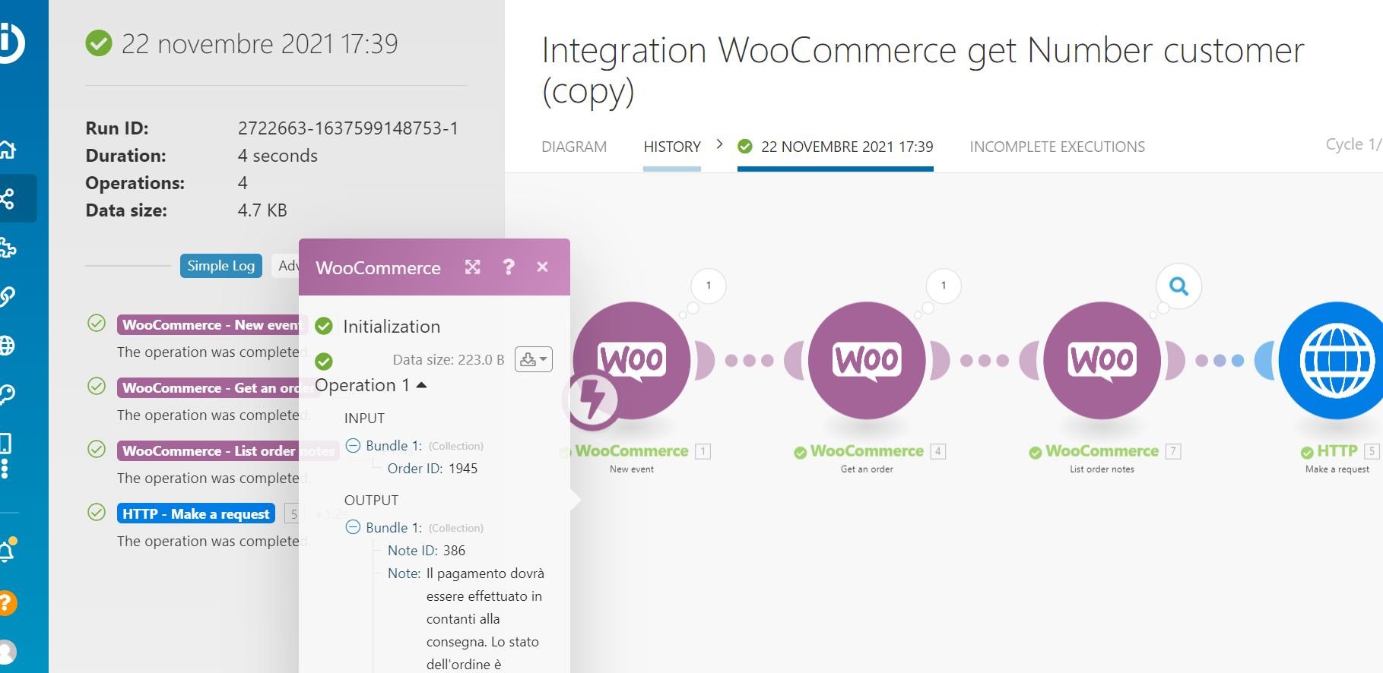Collapse the Operation 1 section
Image resolution: width=1383 pixels, height=673 pixels.
[371, 385]
